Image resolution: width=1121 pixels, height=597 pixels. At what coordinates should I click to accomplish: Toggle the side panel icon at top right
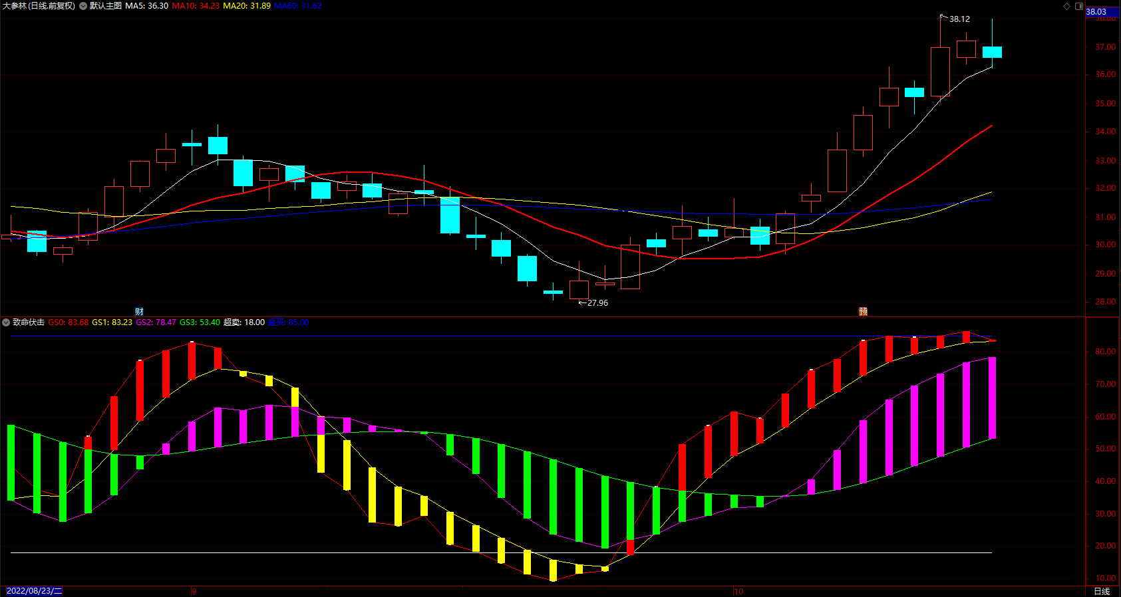tap(1079, 6)
